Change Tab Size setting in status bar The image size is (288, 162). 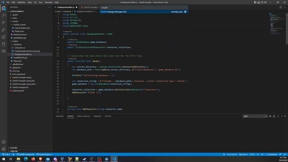point(243,154)
